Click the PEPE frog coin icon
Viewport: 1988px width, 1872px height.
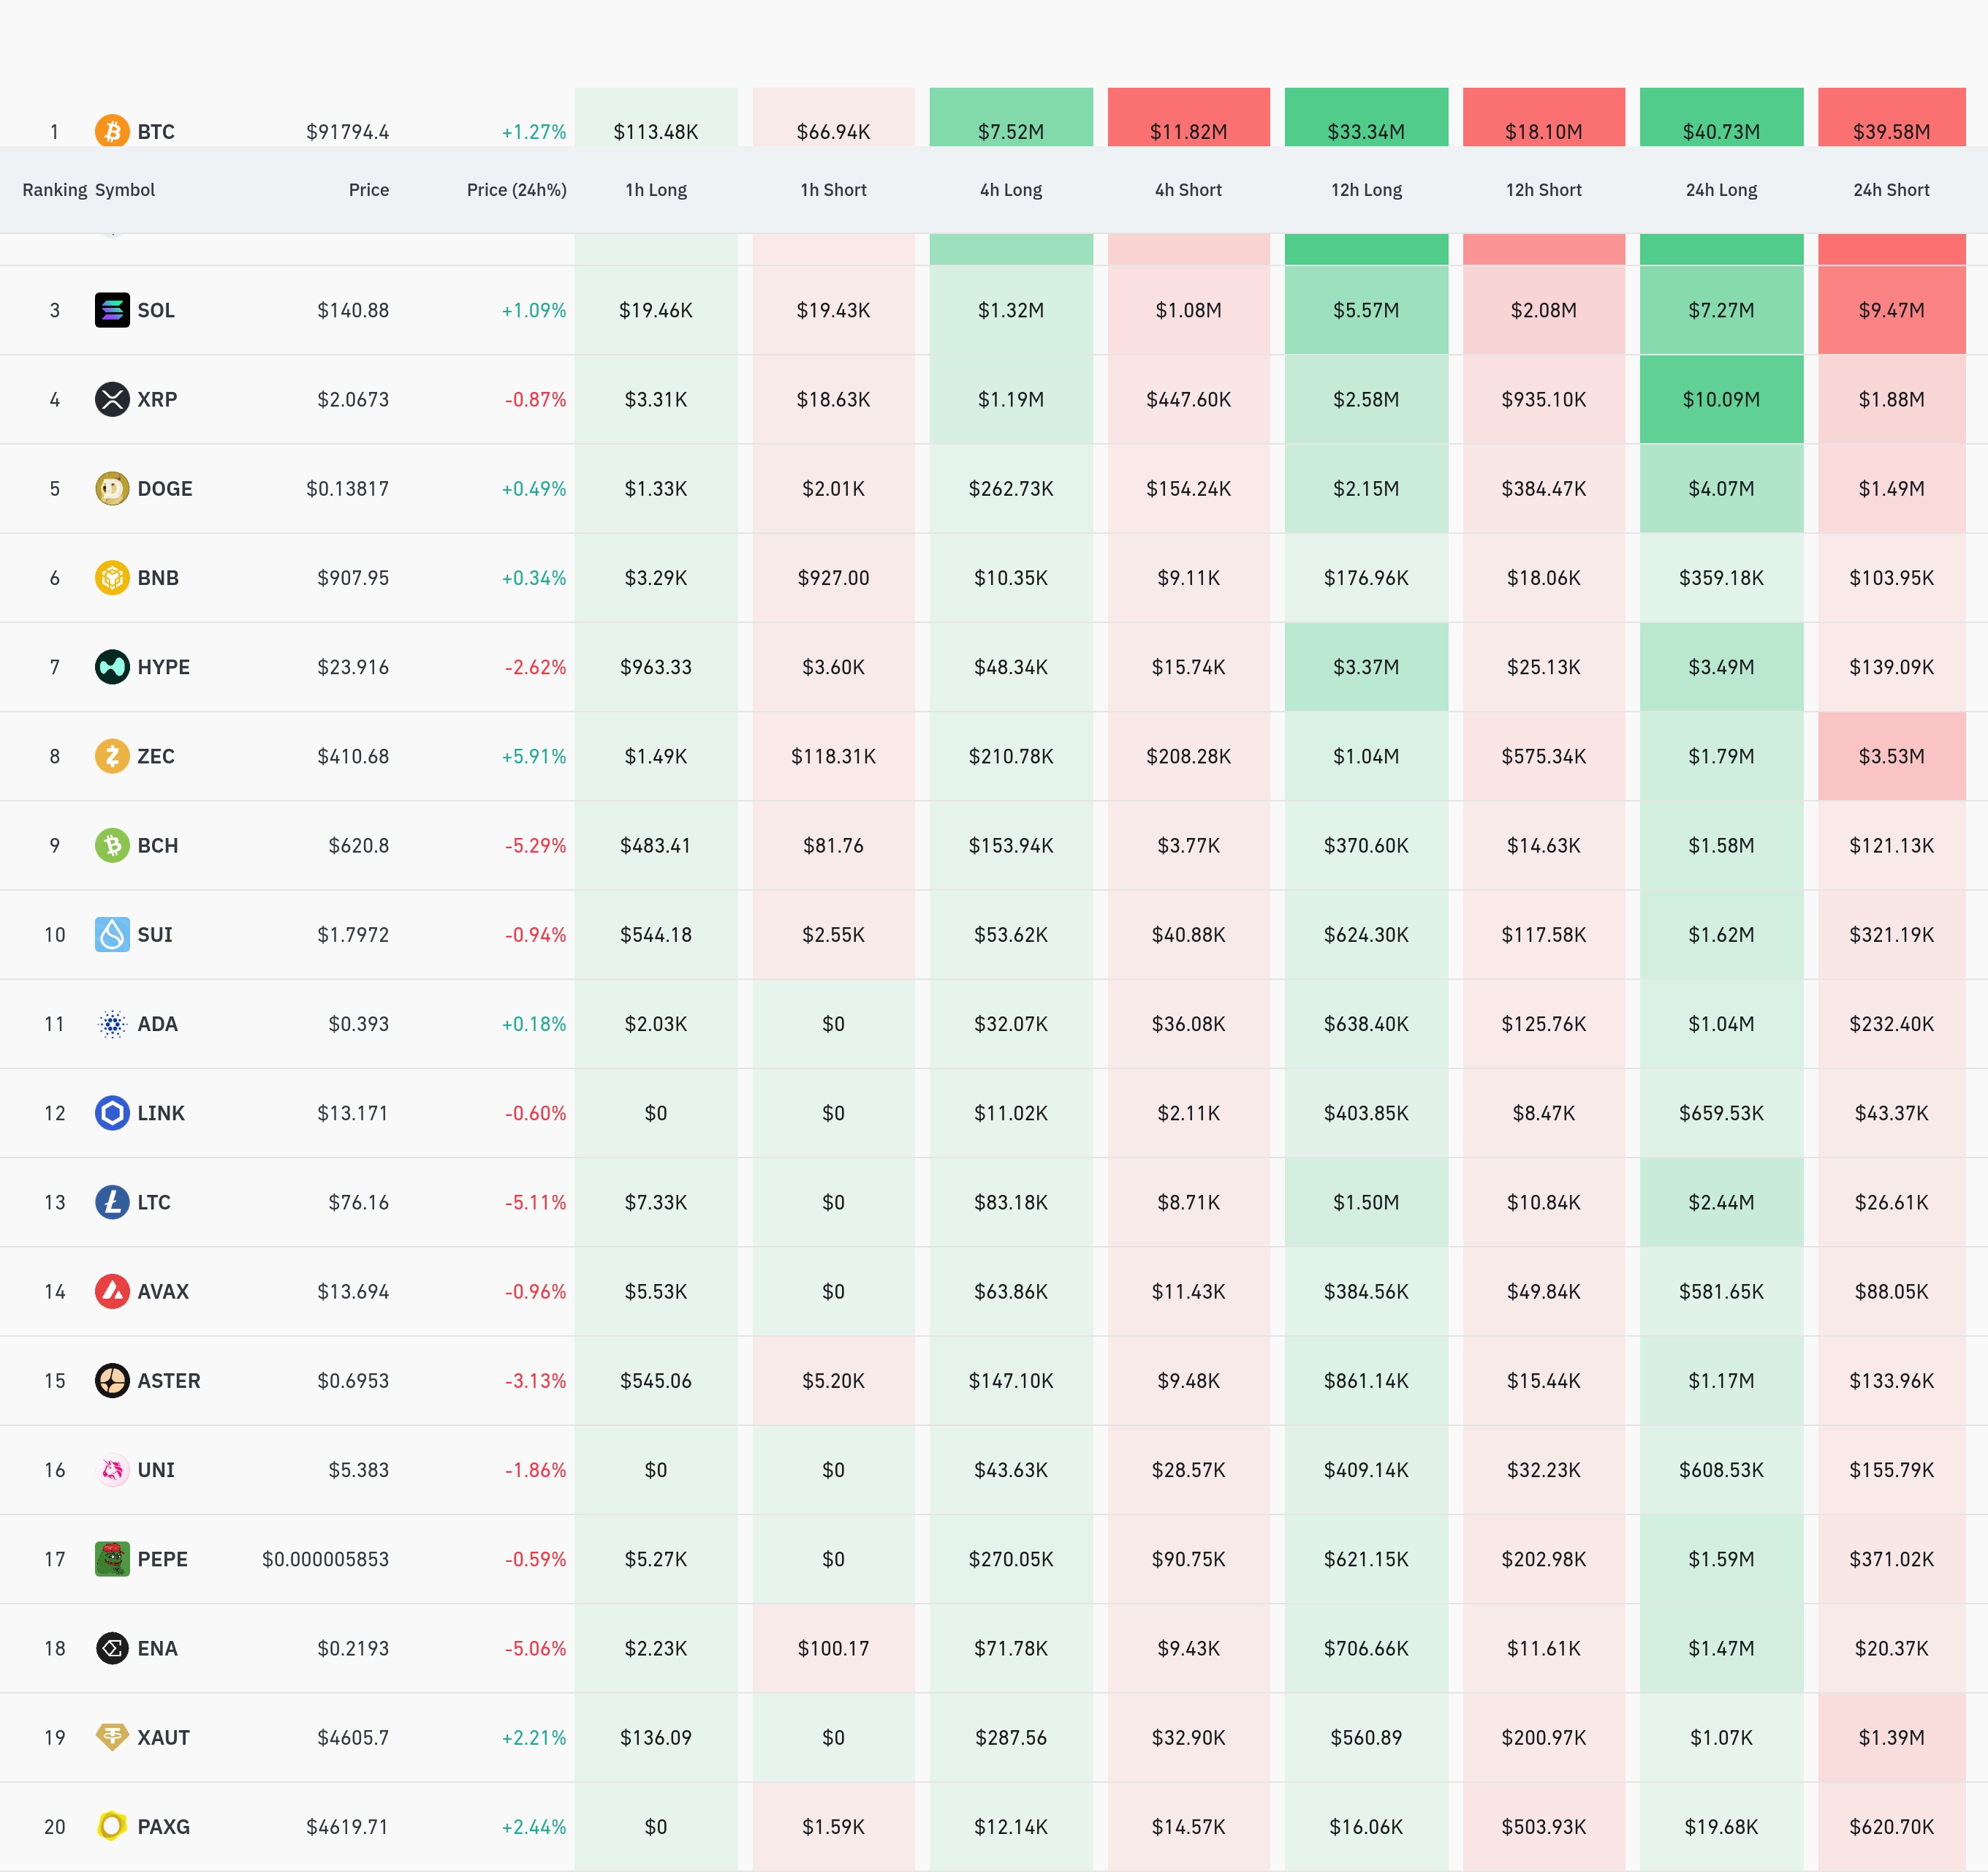click(x=112, y=1559)
